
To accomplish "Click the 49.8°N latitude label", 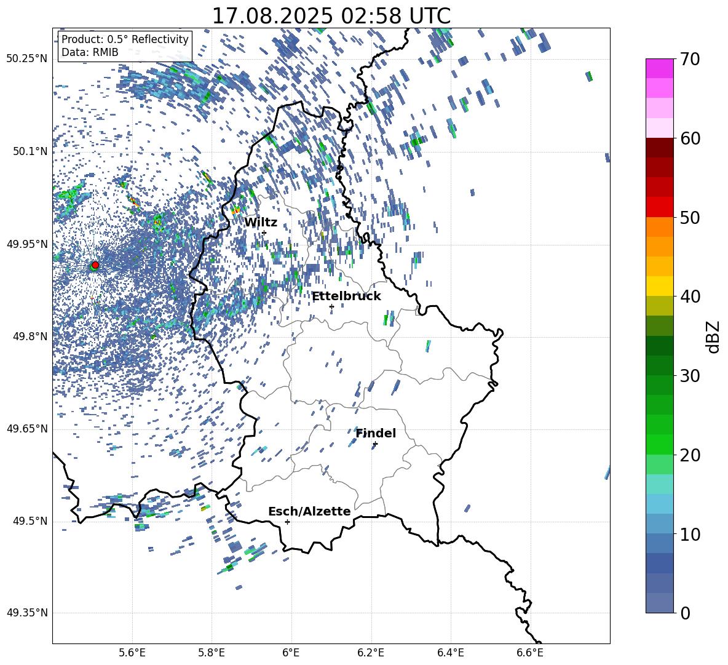I will [30, 336].
